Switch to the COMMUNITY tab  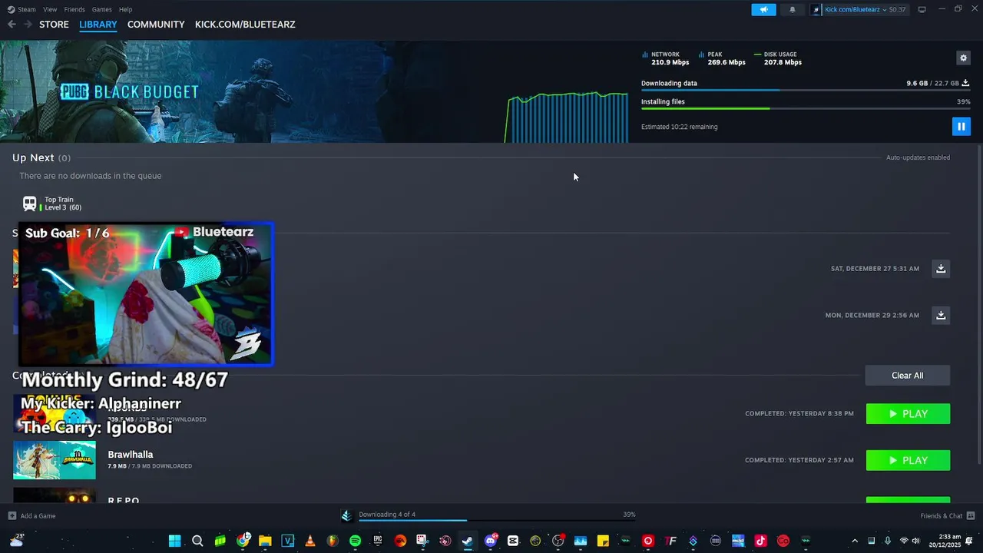156,25
